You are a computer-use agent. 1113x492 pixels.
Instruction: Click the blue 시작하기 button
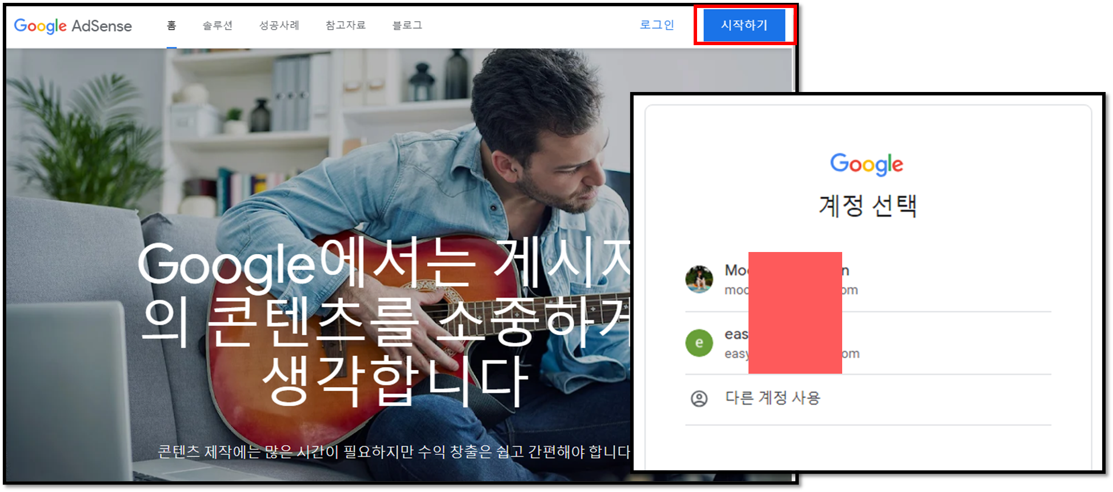coord(744,25)
